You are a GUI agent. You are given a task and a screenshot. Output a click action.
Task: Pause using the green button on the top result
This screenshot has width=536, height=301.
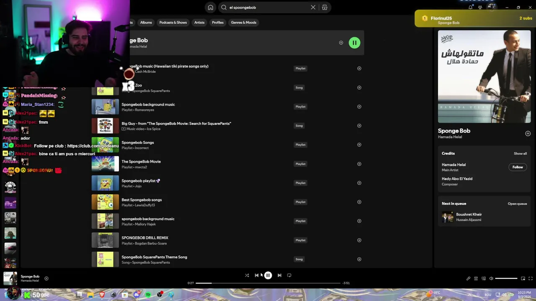pos(354,43)
